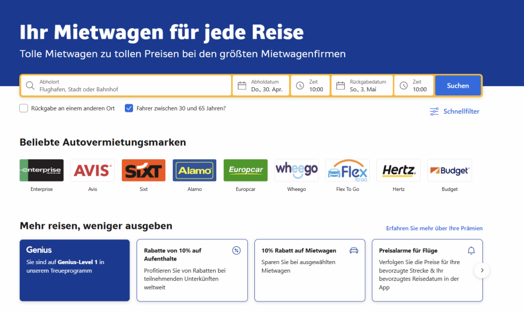Screen dimensions: 524x312
Task: Select the Hertz brand logo
Action: pyautogui.click(x=399, y=170)
